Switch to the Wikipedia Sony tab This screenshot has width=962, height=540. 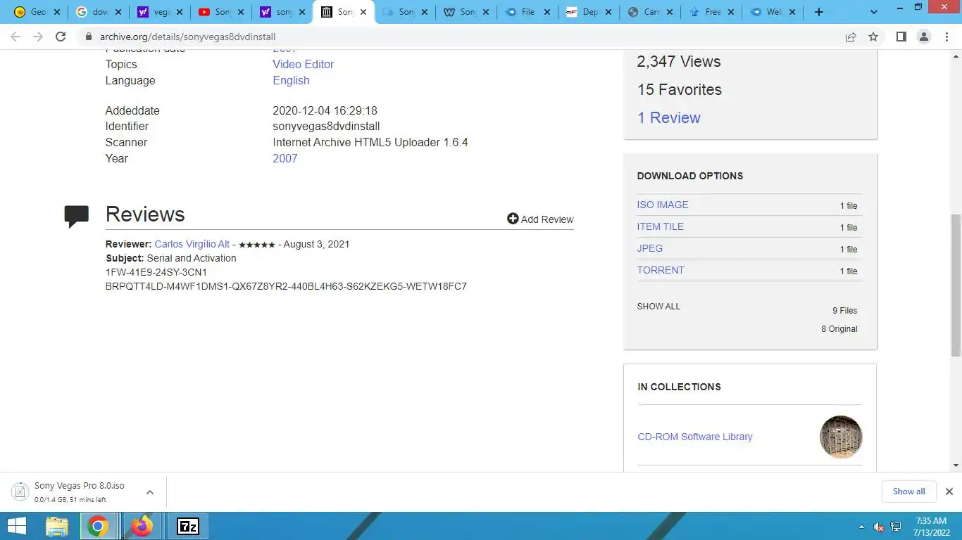pyautogui.click(x=466, y=12)
